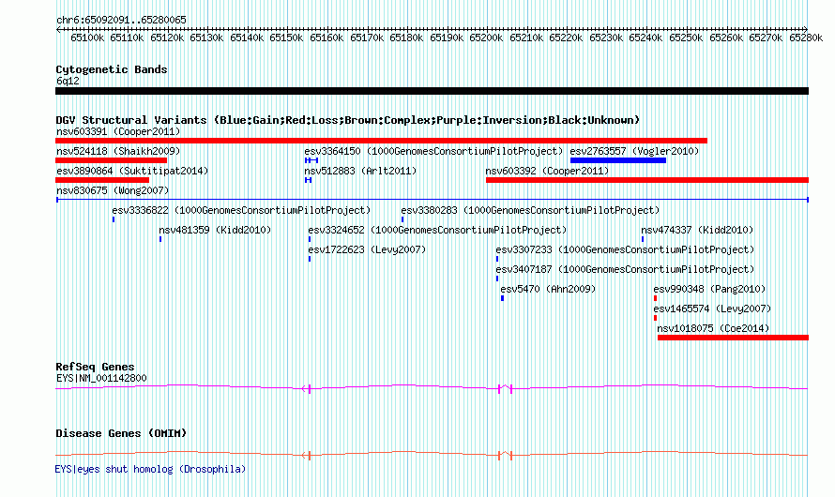Image resolution: width=835 pixels, height=497 pixels.
Task: Click the esv3307233 blue marker
Action: [x=497, y=259]
